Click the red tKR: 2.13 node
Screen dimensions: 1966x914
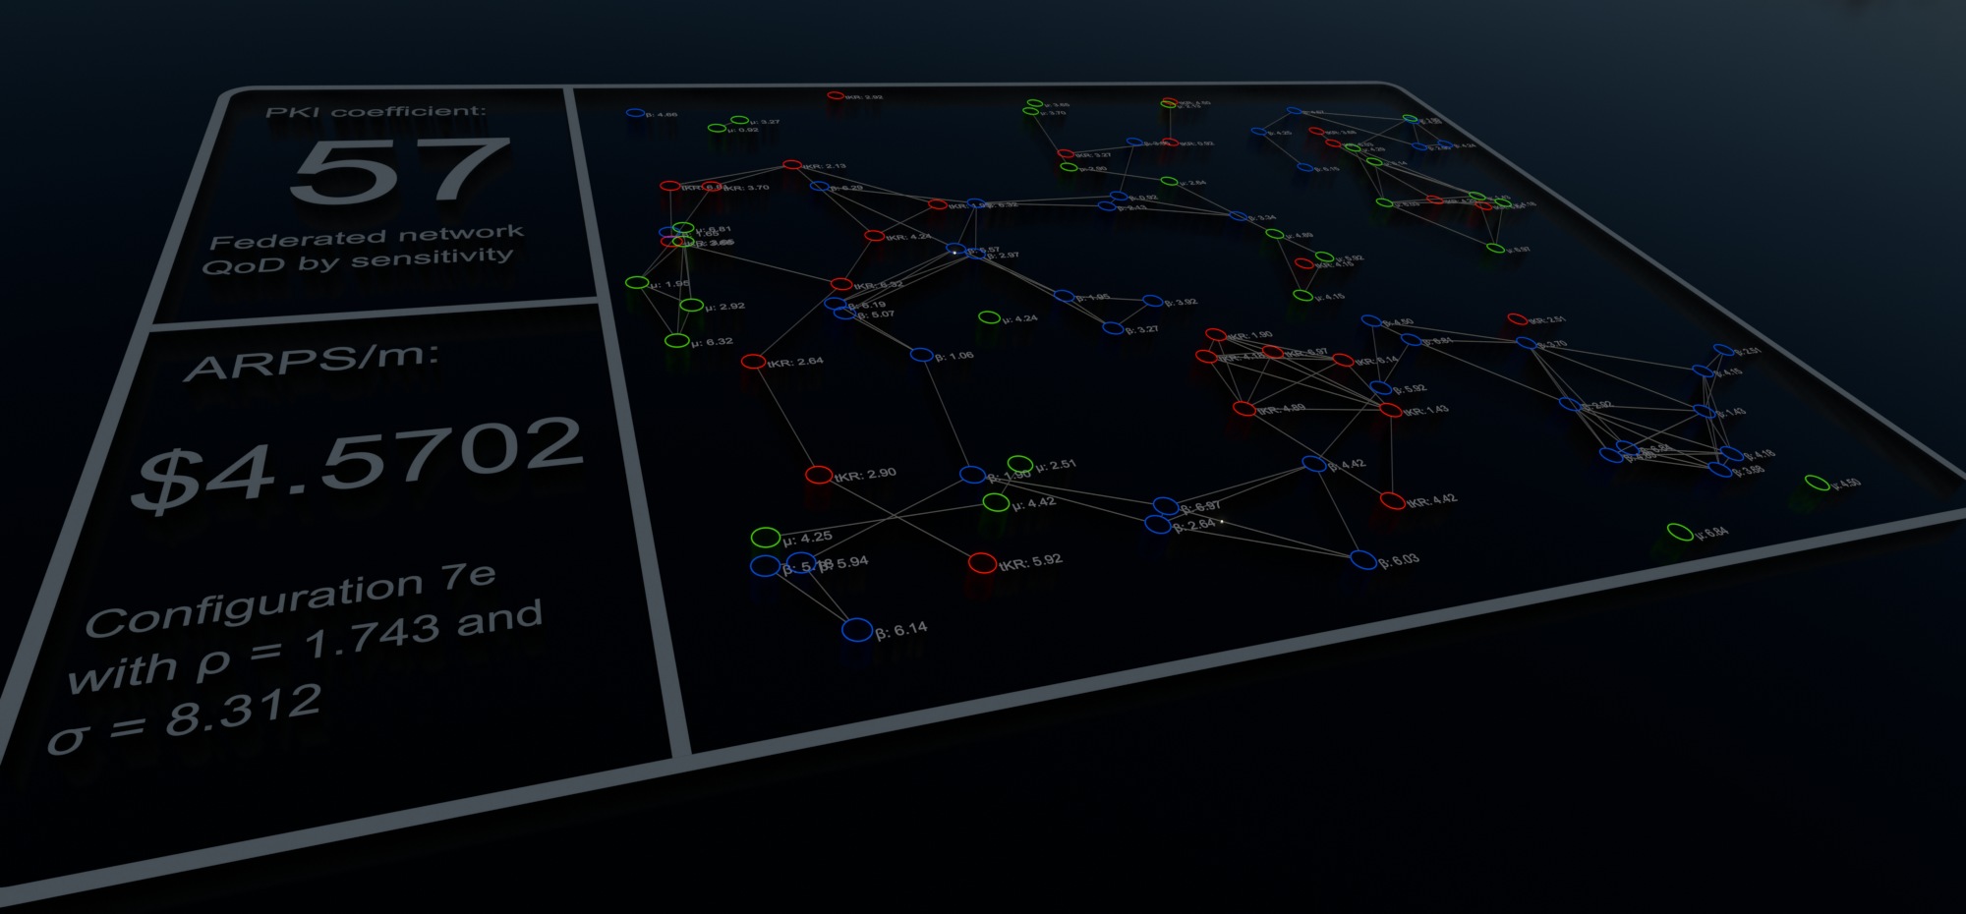coord(791,165)
